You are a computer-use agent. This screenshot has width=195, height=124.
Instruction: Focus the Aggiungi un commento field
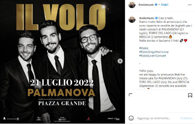(x=158, y=118)
